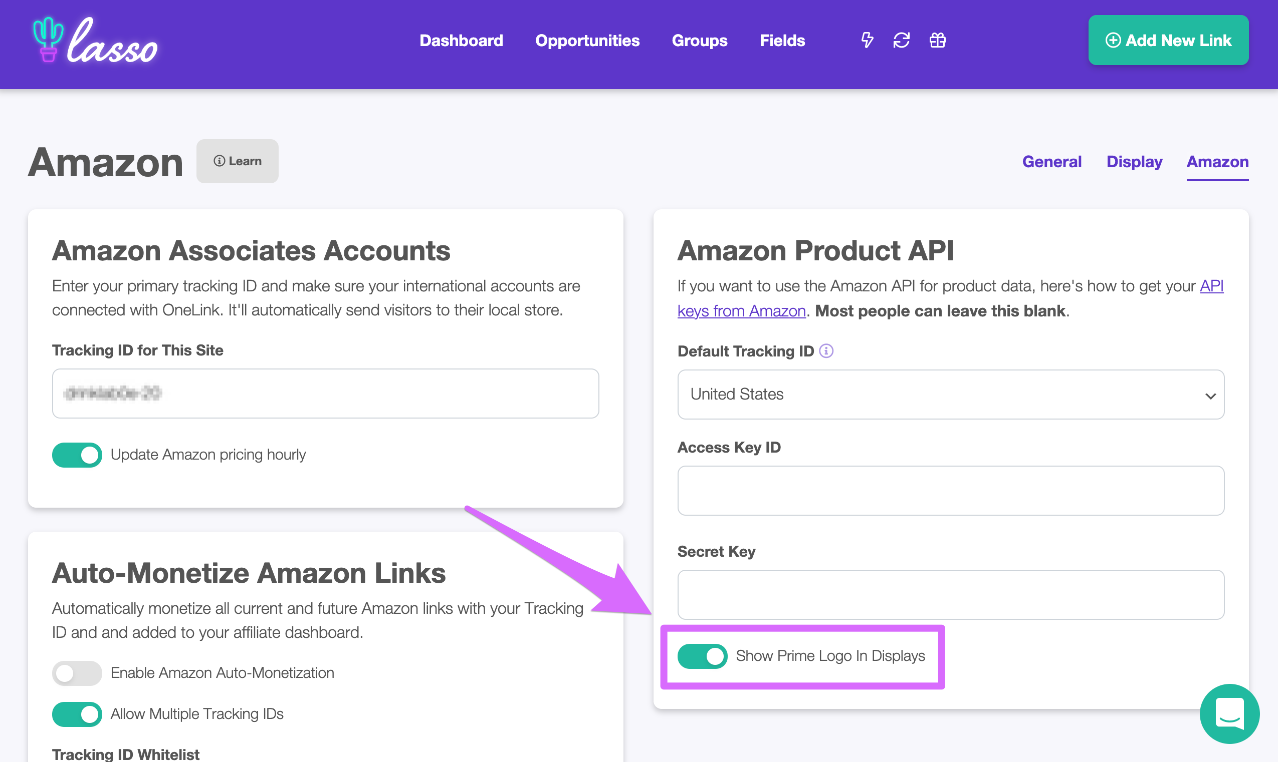The width and height of the screenshot is (1278, 762).
Task: Open Fields in the top navigation
Action: pyautogui.click(x=782, y=40)
